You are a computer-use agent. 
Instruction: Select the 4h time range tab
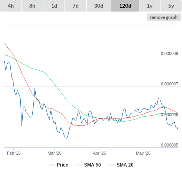point(11,6)
